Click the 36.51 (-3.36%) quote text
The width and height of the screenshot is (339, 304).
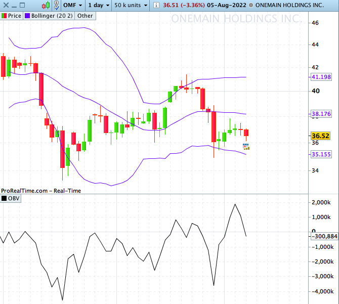click(x=184, y=5)
